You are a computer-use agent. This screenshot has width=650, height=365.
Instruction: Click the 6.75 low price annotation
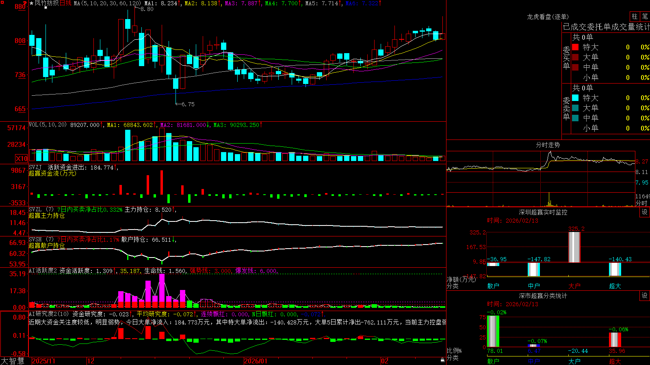[x=188, y=104]
